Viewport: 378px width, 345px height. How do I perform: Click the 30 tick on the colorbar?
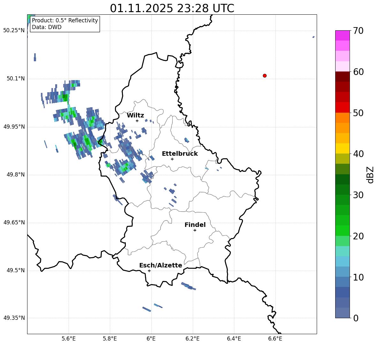tap(358, 195)
